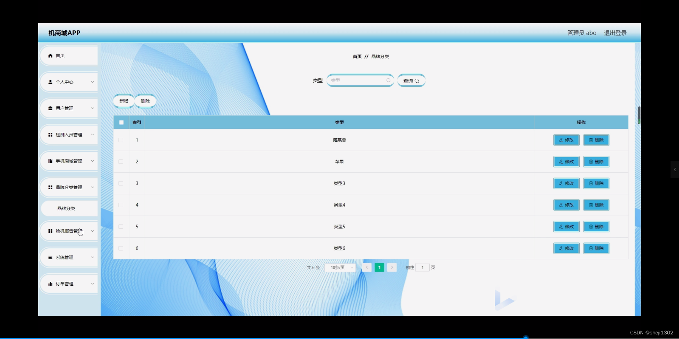Select the chart icon beside 订单管理
679x339 pixels.
click(51, 284)
